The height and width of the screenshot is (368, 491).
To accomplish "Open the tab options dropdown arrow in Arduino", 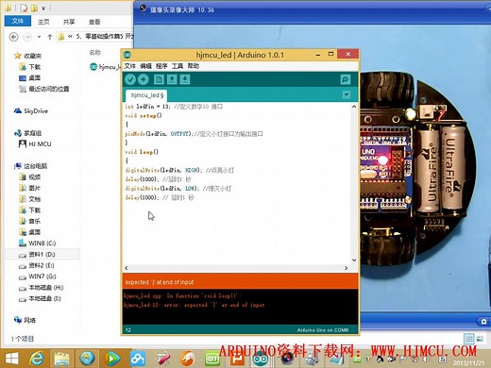I will coord(347,94).
